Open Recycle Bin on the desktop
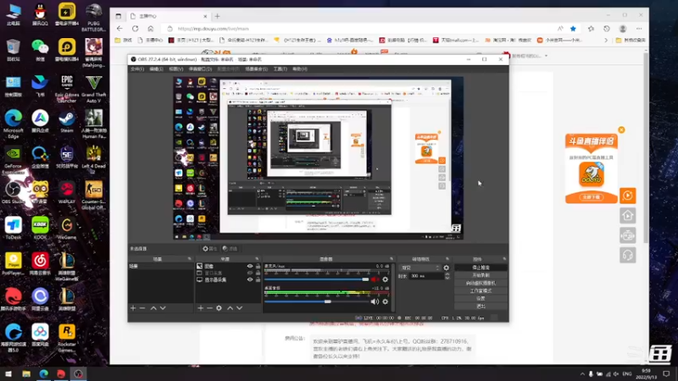The image size is (678, 381). coord(13,50)
